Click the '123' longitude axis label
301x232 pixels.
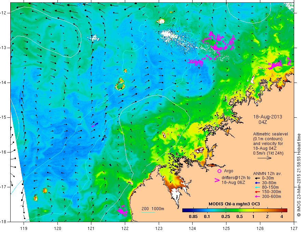tap(159, 228)
